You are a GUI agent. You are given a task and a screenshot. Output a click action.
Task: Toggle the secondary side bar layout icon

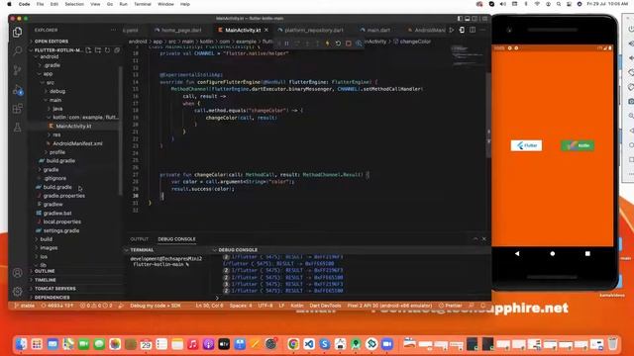[x=475, y=19]
